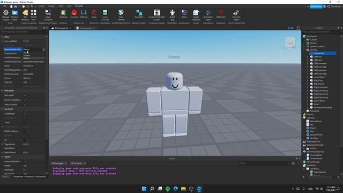The width and height of the screenshot is (343, 193).
Task: Open the Animation Editor
Action: [208, 15]
